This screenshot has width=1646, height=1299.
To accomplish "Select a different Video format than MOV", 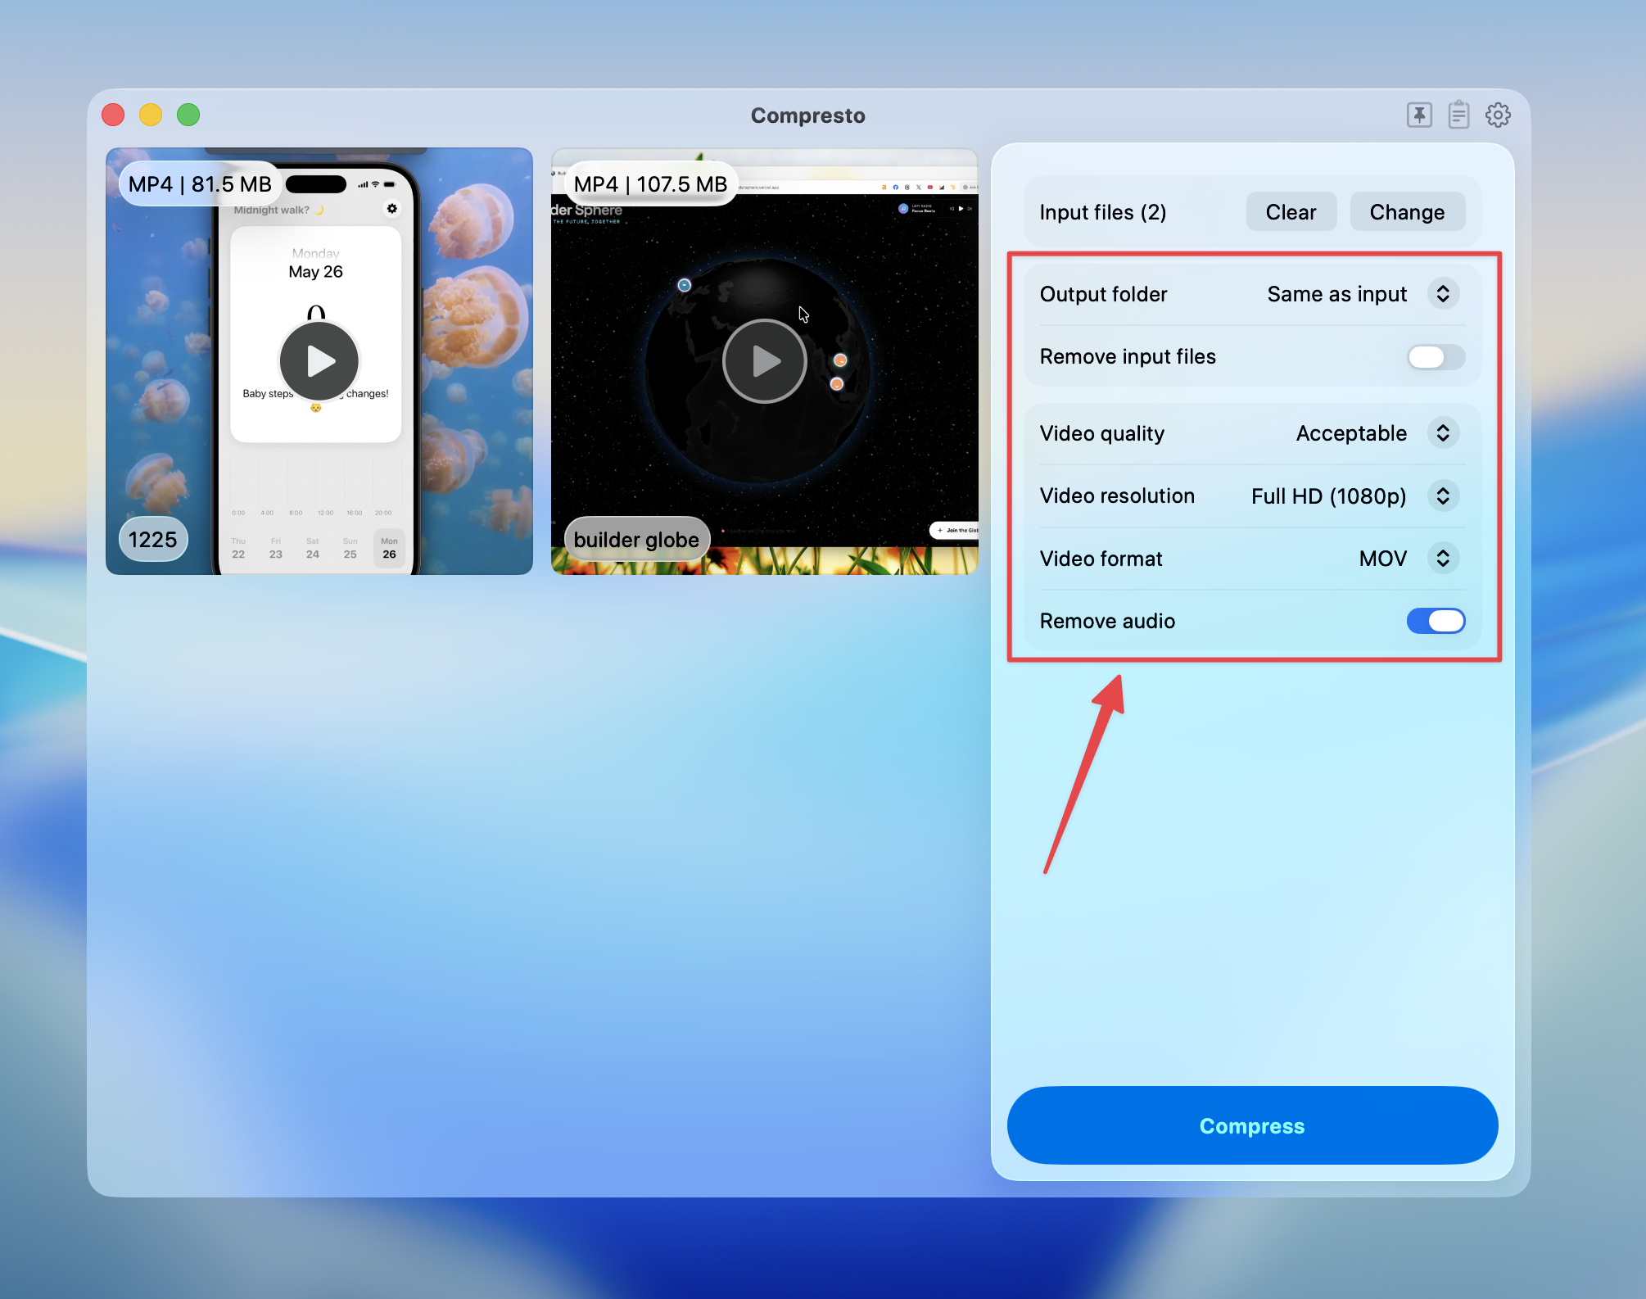I will [x=1444, y=558].
